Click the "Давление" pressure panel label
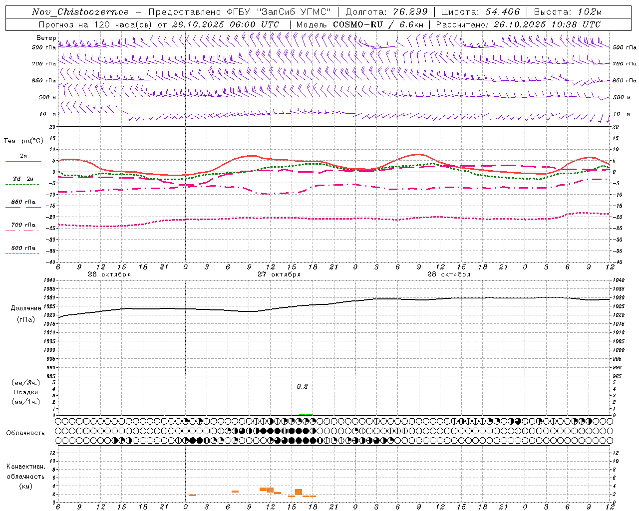Image resolution: width=639 pixels, height=511 pixels. (x=25, y=308)
